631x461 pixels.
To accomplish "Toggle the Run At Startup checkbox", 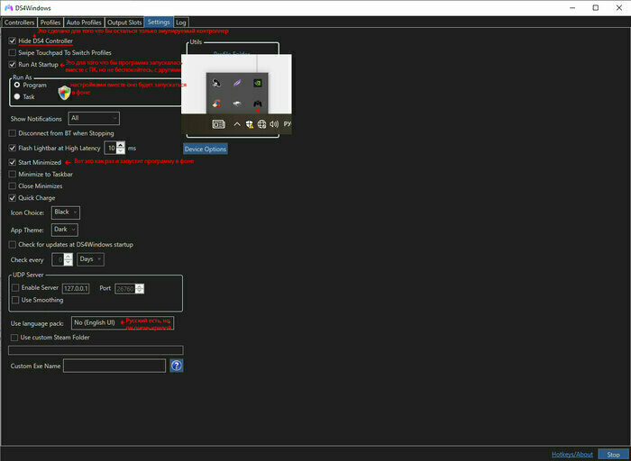I will [13, 64].
